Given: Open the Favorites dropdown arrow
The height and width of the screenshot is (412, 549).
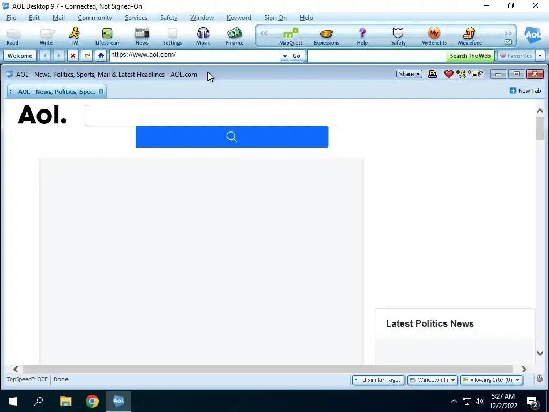Looking at the screenshot, I should pos(540,56).
